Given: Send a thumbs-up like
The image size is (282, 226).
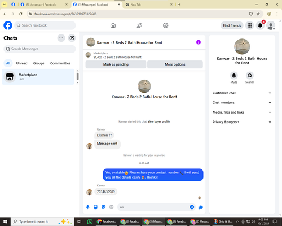Looking at the screenshot, I should tap(201, 207).
